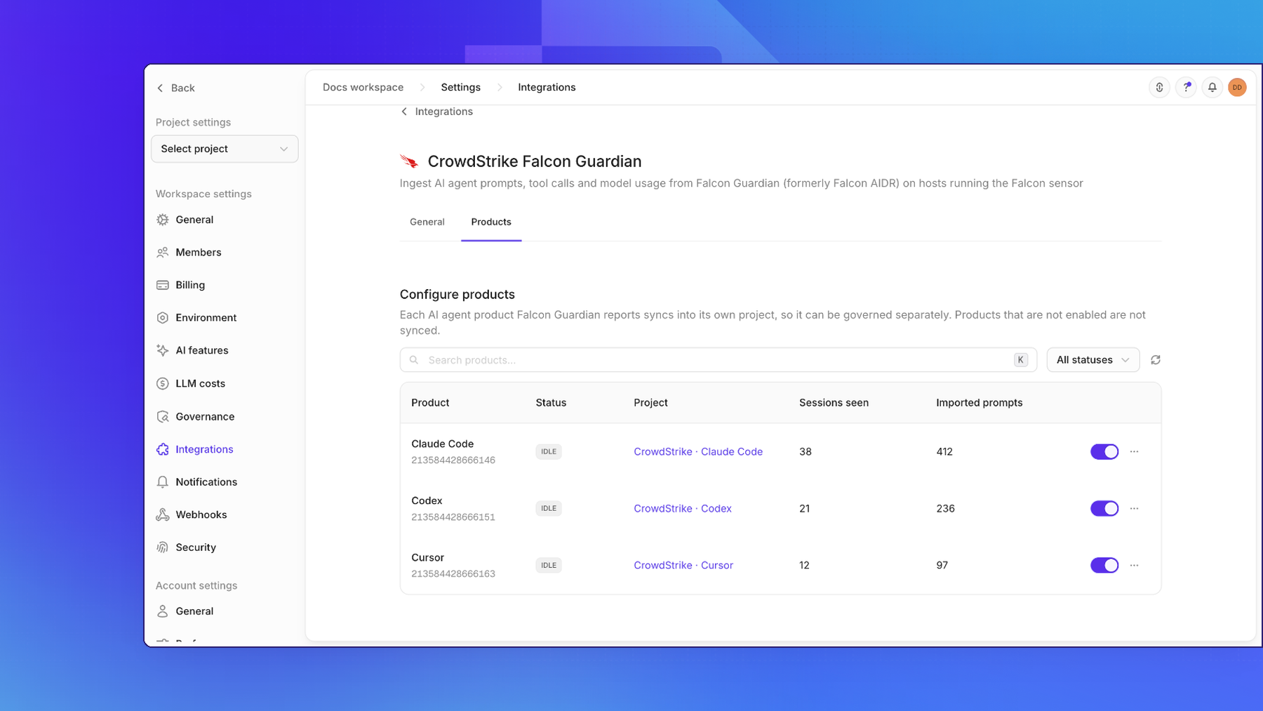Go Back from settings sidebar

175,88
